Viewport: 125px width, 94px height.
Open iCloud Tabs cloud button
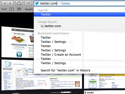(19, 3)
